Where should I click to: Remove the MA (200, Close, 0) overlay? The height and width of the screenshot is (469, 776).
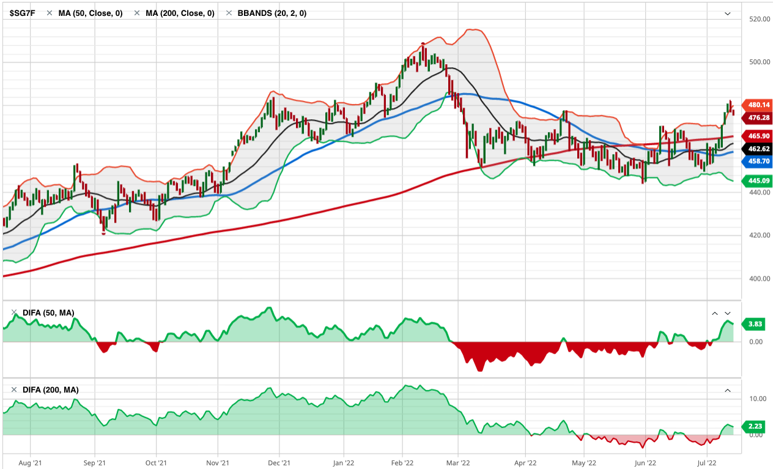point(137,13)
